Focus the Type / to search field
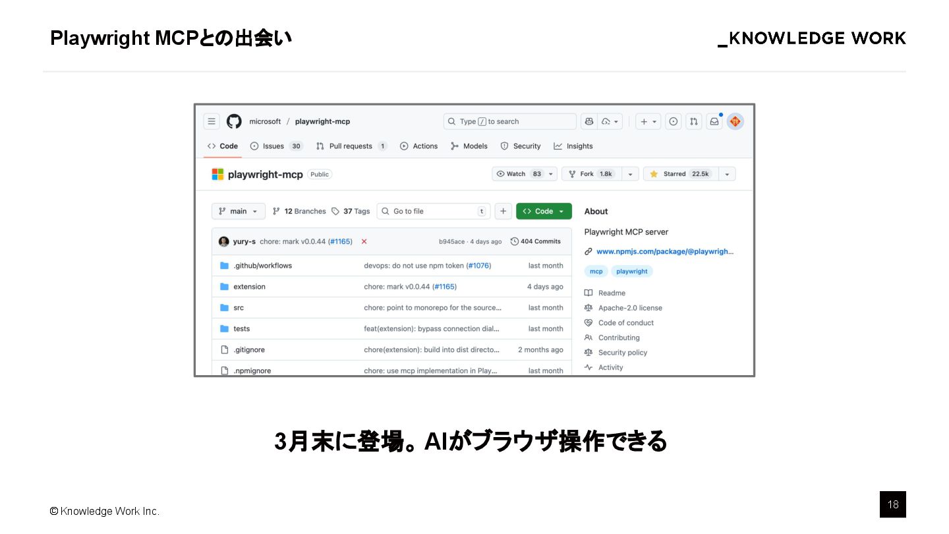The width and height of the screenshot is (949, 534). [510, 121]
